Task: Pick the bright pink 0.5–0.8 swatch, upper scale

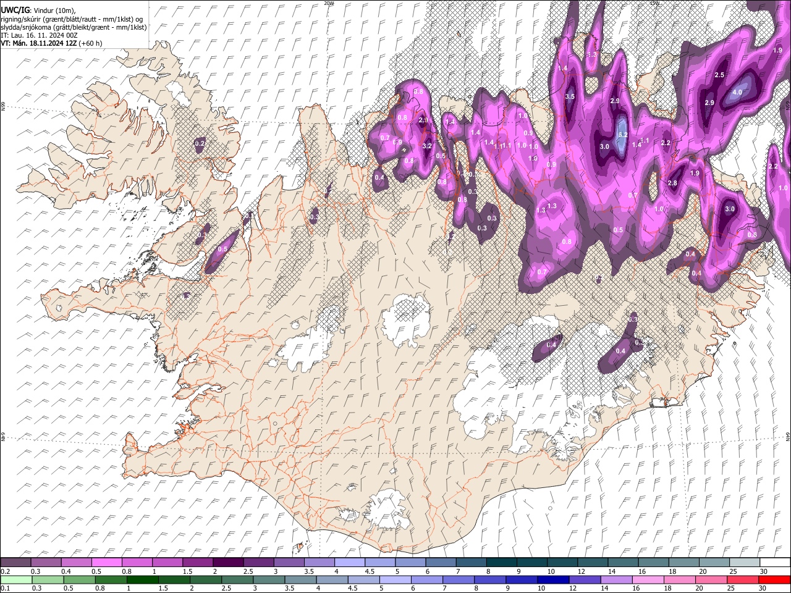Action: click(x=106, y=563)
